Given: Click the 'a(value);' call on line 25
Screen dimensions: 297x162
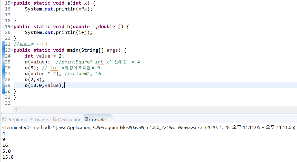Looking at the screenshot, I should click(37, 62).
